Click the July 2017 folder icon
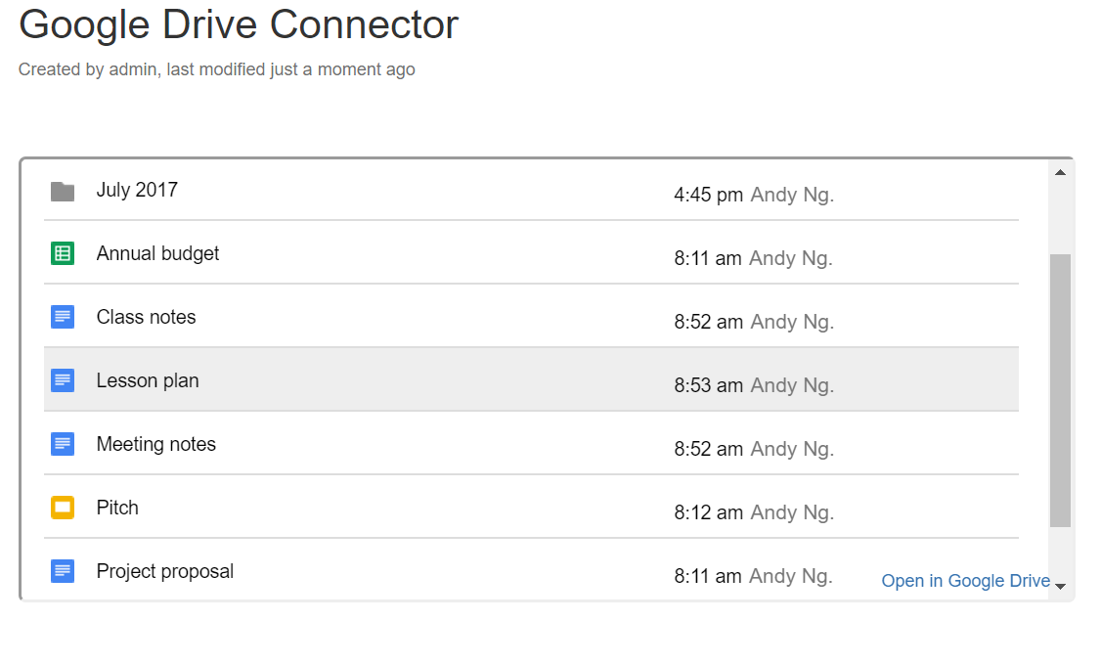This screenshot has height=665, width=1101. point(63,192)
